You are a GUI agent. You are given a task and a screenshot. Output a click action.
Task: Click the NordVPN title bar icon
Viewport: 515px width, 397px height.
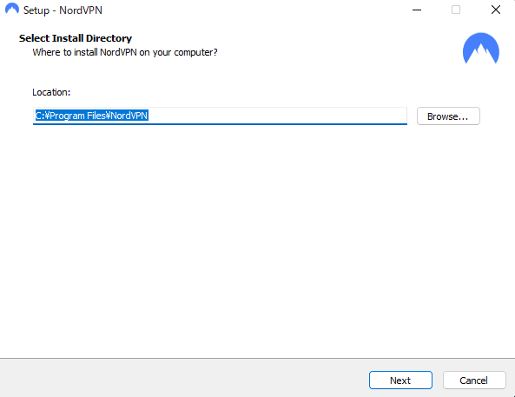point(12,10)
